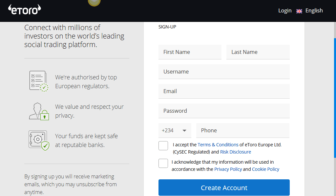Uncheck the eToro Europe Ltd agreement box
The image size is (336, 196).
[x=163, y=146]
